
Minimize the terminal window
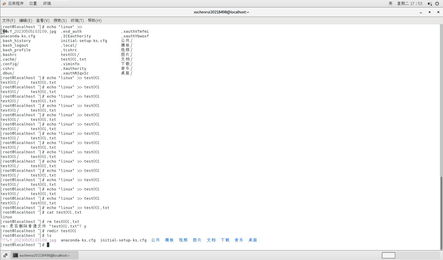coord(421,12)
